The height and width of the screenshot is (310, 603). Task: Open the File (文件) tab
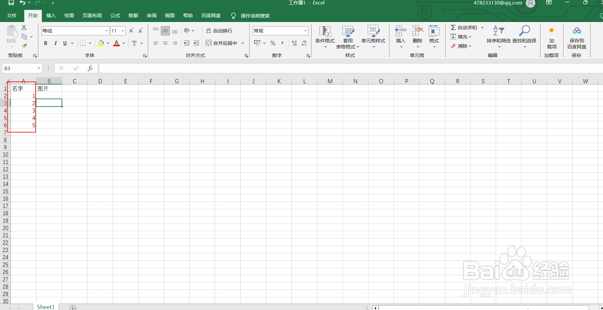12,15
